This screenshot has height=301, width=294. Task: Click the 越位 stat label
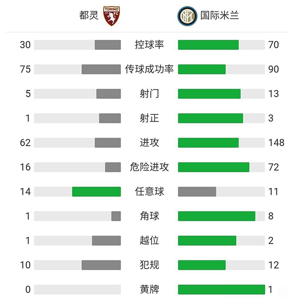pyautogui.click(x=149, y=241)
